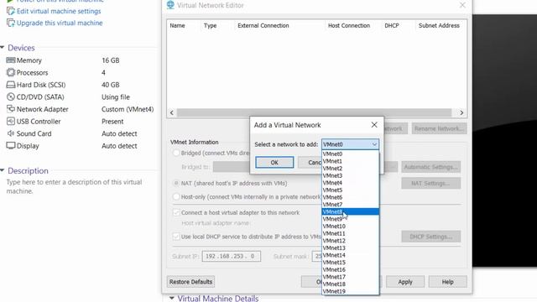Image resolution: width=537 pixels, height=302 pixels.
Task: Select VMnet19 at the list bottom
Action: coord(350,291)
